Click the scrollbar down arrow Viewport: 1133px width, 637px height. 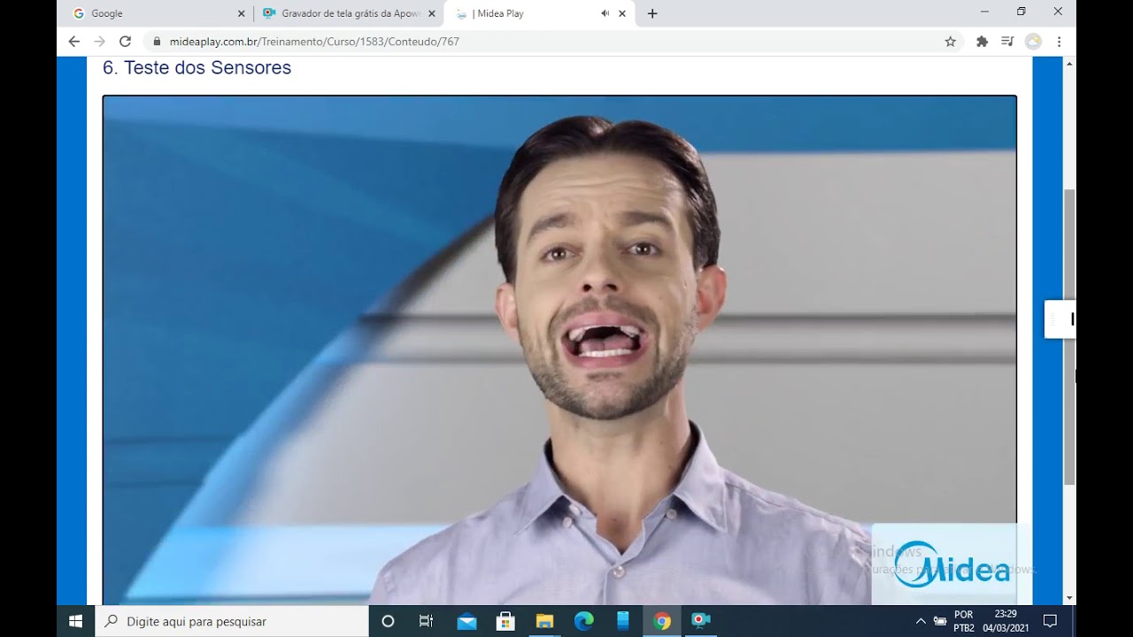tap(1069, 598)
